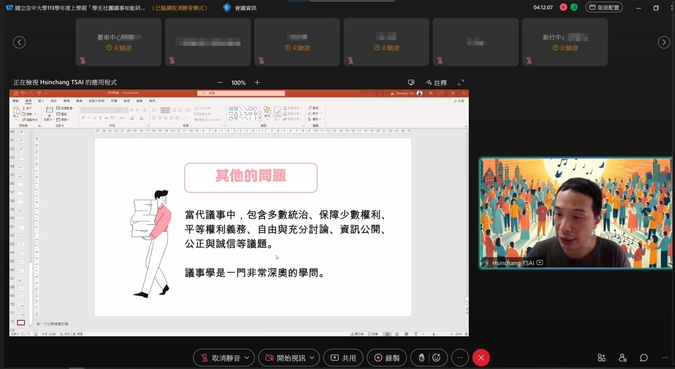Expand audio options arrow next to 取消靜音
Image resolution: width=675 pixels, height=369 pixels.
(x=247, y=358)
